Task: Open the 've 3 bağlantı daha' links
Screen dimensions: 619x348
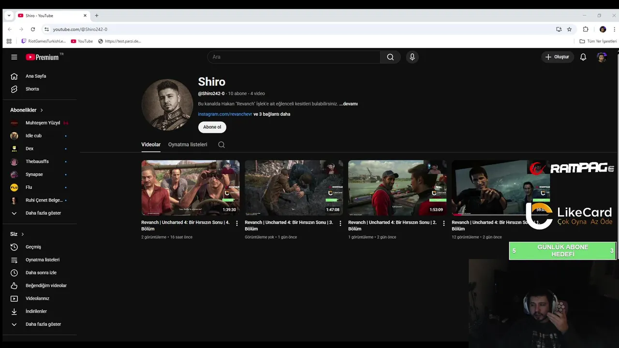Action: (272, 114)
